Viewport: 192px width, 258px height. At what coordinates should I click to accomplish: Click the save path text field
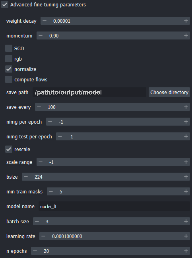tap(89, 92)
